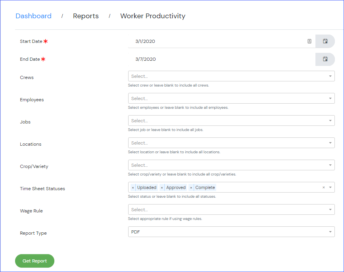Click the Complete tag label
Screen dimensions: 344x272
(x=205, y=187)
